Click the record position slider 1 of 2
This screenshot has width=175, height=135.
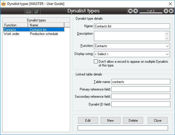(151, 11)
